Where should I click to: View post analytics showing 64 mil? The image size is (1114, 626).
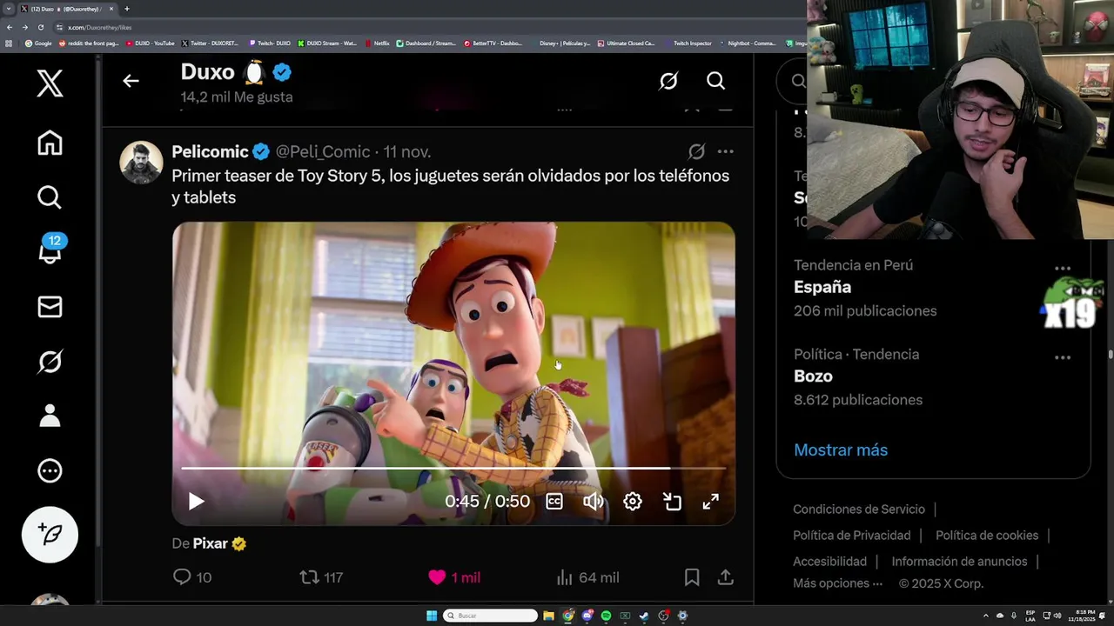coord(587,577)
